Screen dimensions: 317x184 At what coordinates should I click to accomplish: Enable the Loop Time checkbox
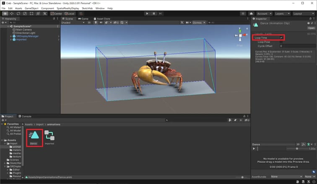click(281, 38)
